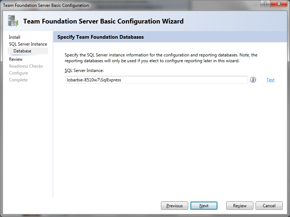
Task: Open the Review step in sidebar
Action: [16, 59]
